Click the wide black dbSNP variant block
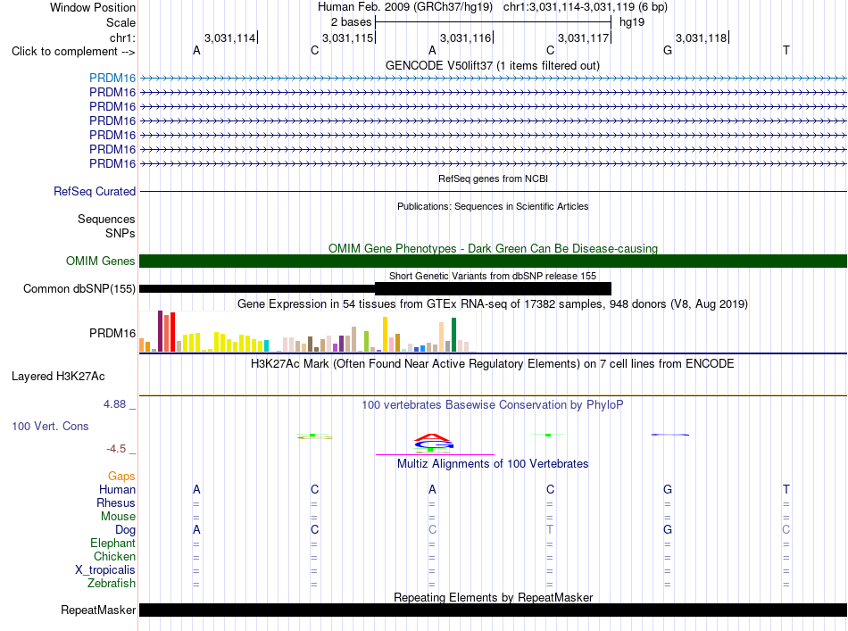 493,289
